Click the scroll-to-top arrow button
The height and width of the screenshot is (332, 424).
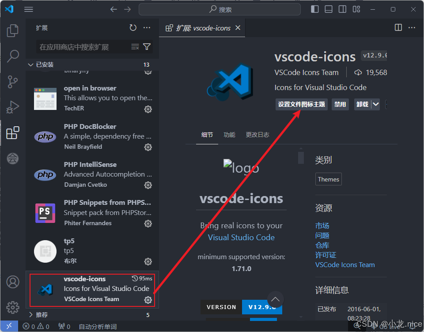[x=275, y=299]
